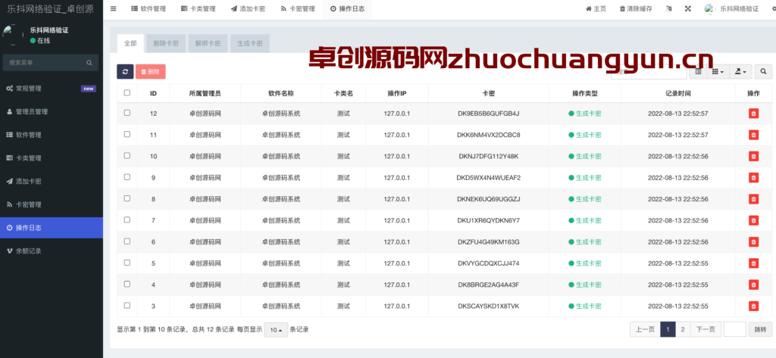Check the checkbox for row ID 10
The width and height of the screenshot is (776, 358).
click(127, 155)
